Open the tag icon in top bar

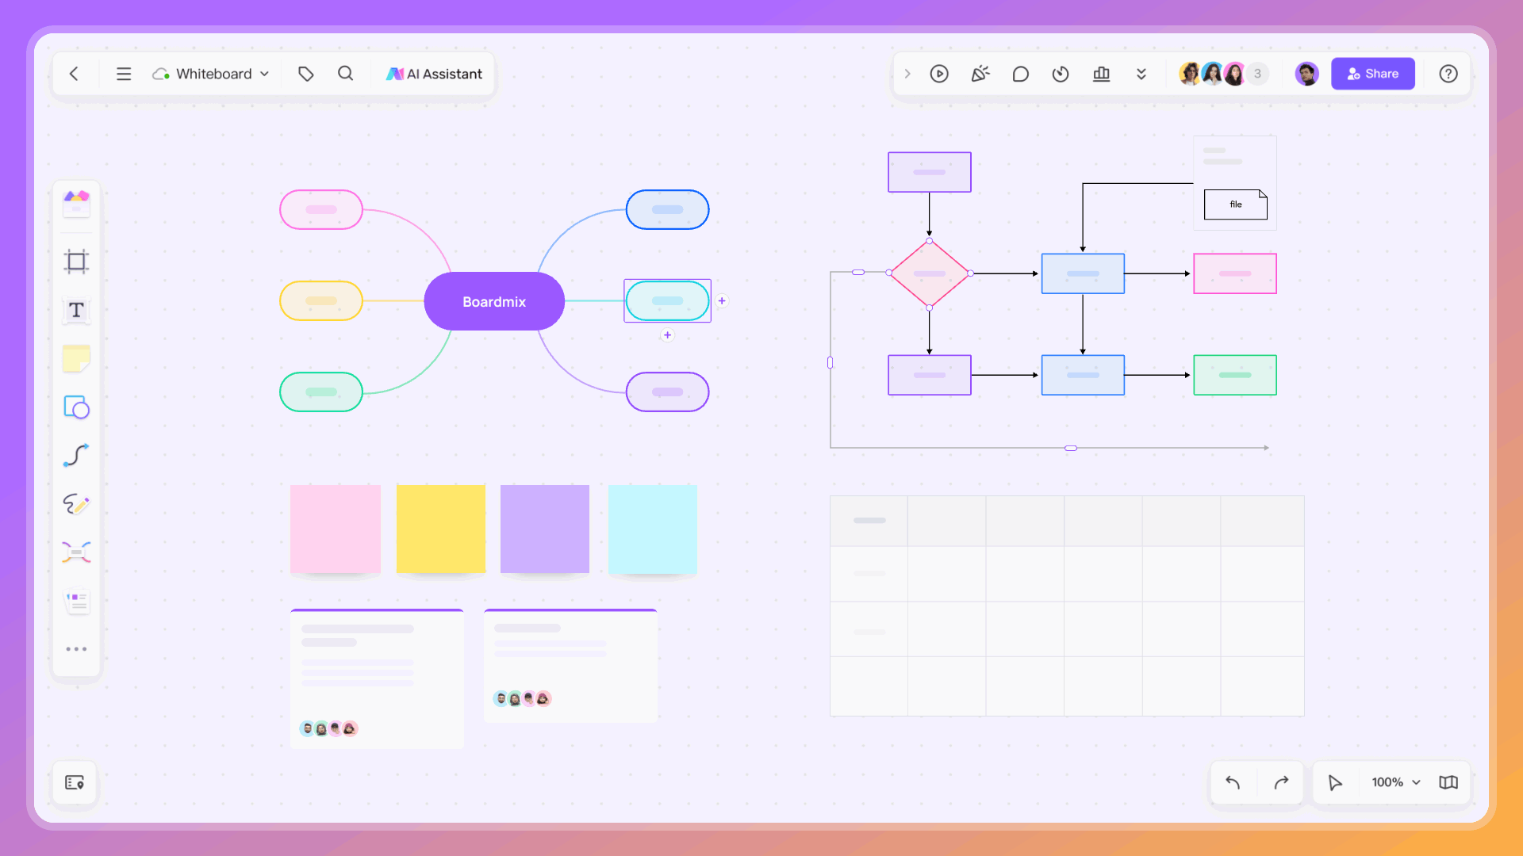305,74
